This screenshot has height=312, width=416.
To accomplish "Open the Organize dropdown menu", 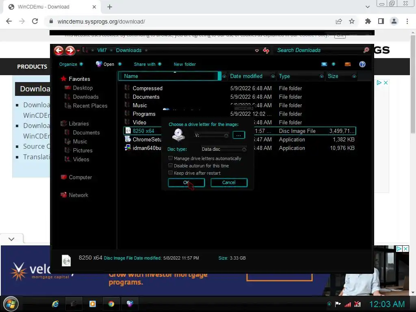I will click(x=71, y=64).
